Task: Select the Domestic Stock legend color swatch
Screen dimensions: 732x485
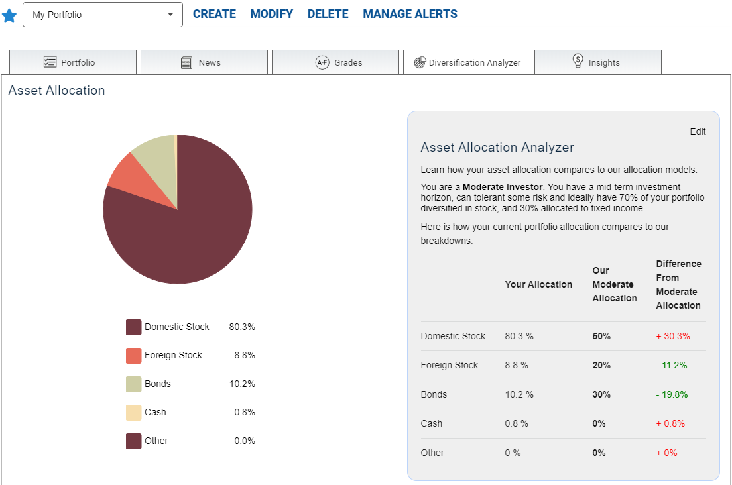Action: (134, 327)
